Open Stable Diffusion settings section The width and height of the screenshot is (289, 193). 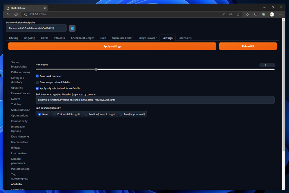point(21,110)
